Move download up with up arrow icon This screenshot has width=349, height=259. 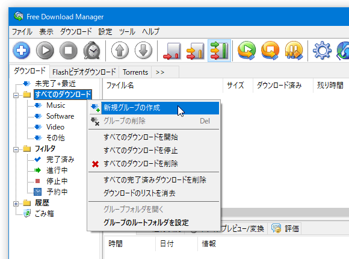click(x=120, y=51)
